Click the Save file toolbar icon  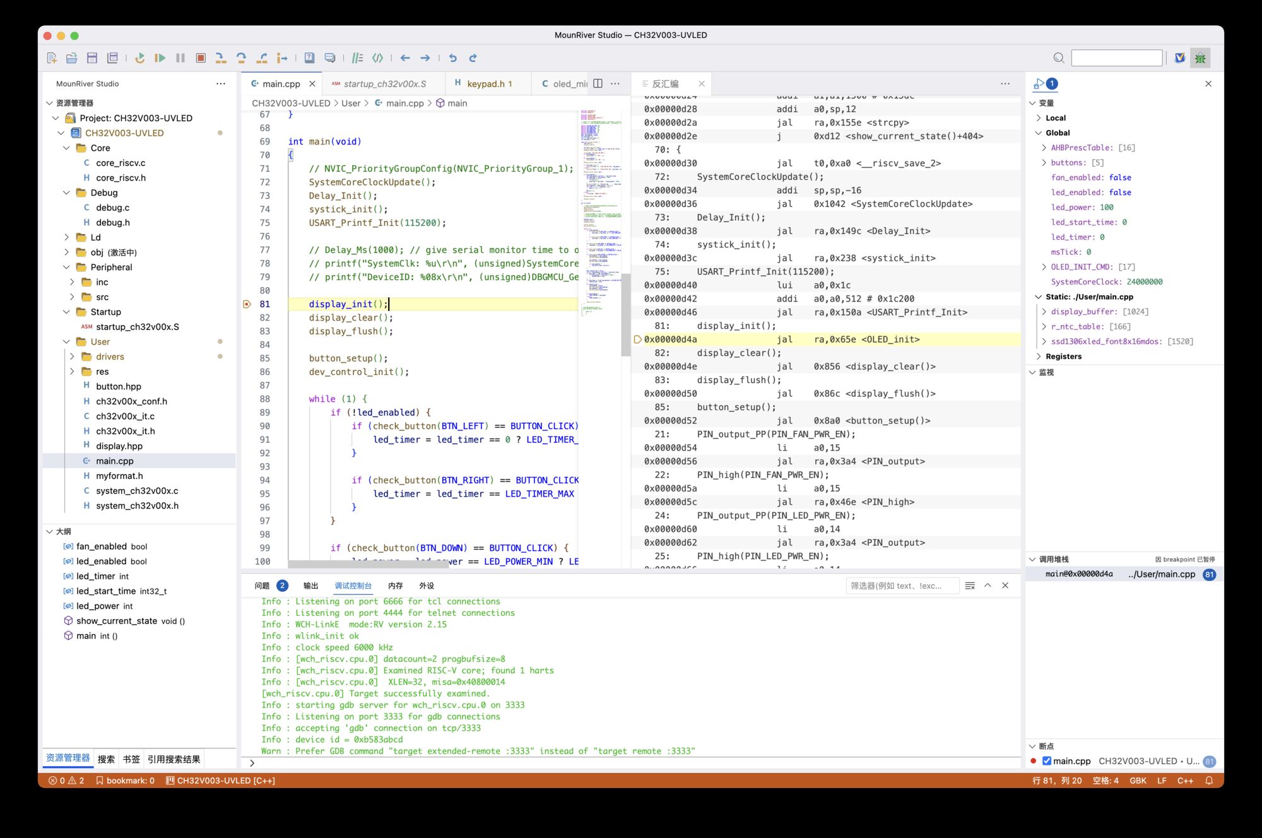[x=92, y=58]
